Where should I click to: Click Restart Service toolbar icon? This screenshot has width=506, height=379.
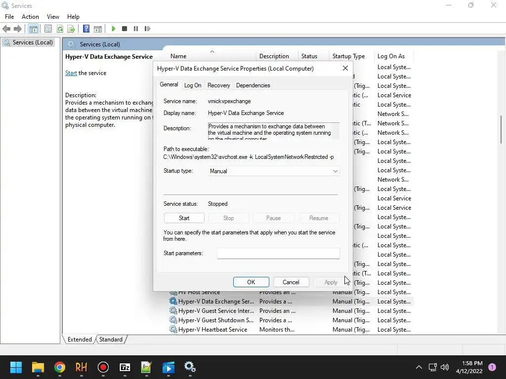pyautogui.click(x=147, y=29)
